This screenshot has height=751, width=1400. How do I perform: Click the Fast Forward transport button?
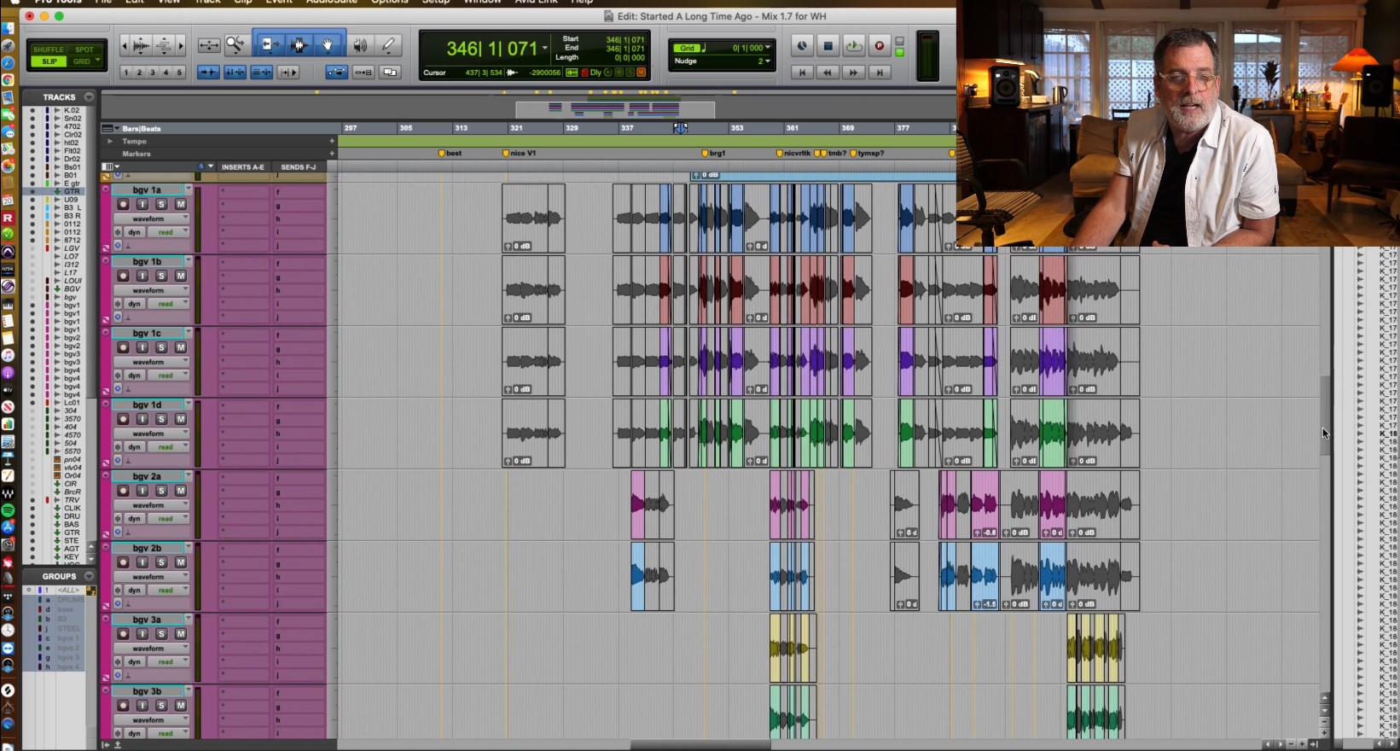pos(853,73)
